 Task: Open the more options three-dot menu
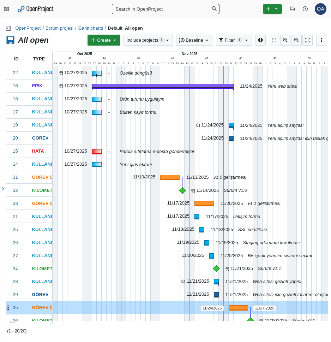coord(321,40)
